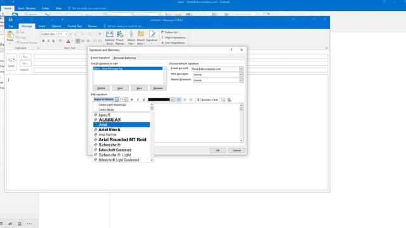Click the Follow Up flag

pyautogui.click(x=170, y=32)
